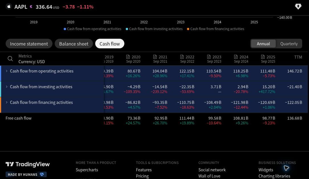Toggle financing activities legend series

[x=215, y=29]
